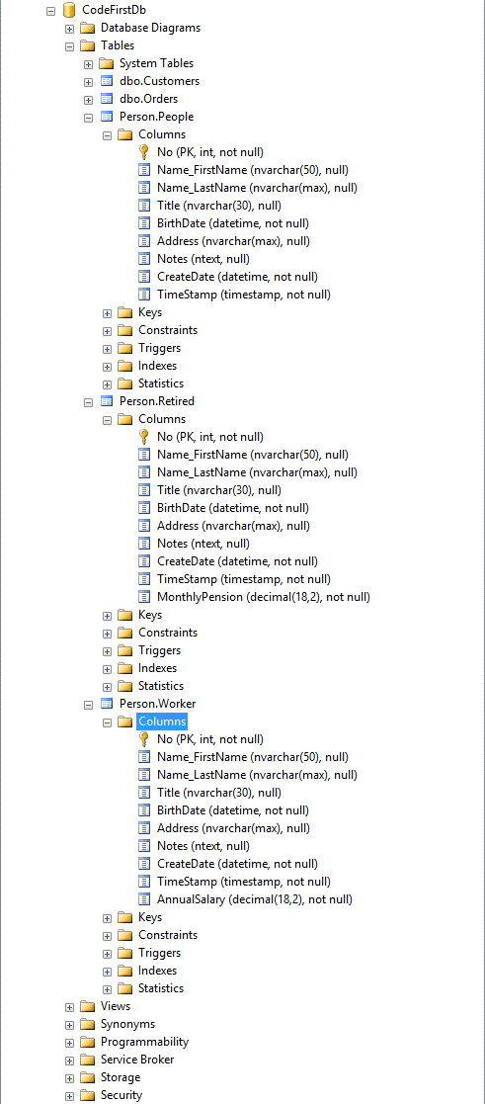Viewport: 485px width, 1104px height.
Task: Expand the System Tables node
Action: click(x=89, y=64)
